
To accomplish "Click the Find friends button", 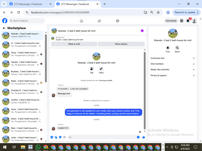I will click(x=171, y=21).
